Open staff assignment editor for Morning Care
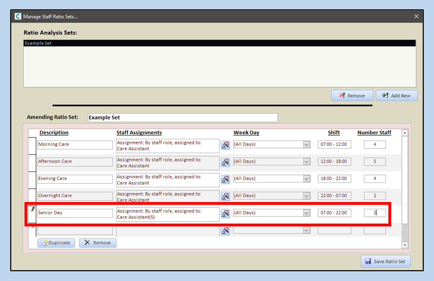Image resolution: width=434 pixels, height=281 pixels. [x=225, y=145]
